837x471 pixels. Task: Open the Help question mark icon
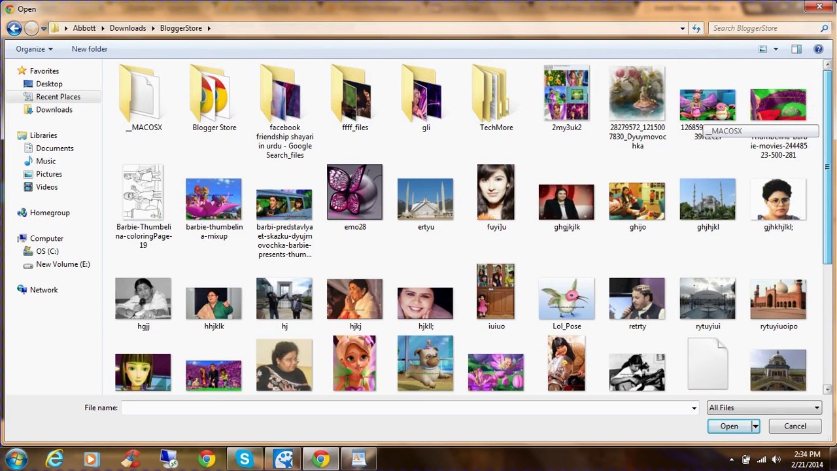[818, 49]
